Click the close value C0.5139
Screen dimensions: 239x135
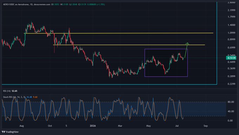tap(82, 5)
